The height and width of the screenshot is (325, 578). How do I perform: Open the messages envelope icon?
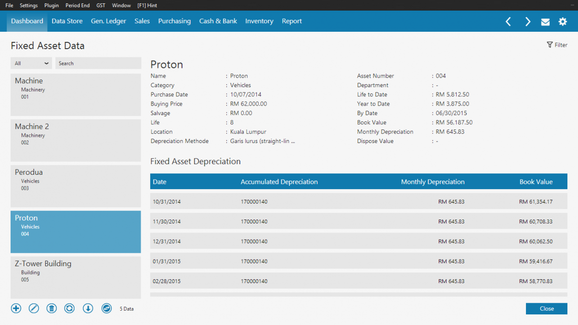coord(545,21)
